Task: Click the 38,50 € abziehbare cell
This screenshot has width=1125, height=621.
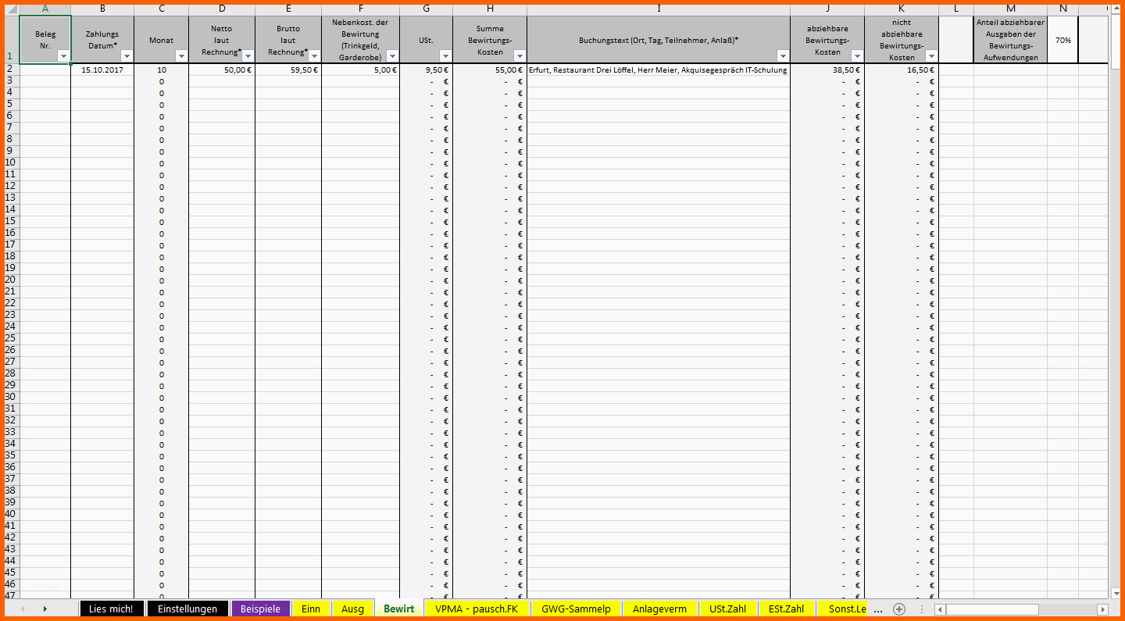Action: pyautogui.click(x=827, y=70)
